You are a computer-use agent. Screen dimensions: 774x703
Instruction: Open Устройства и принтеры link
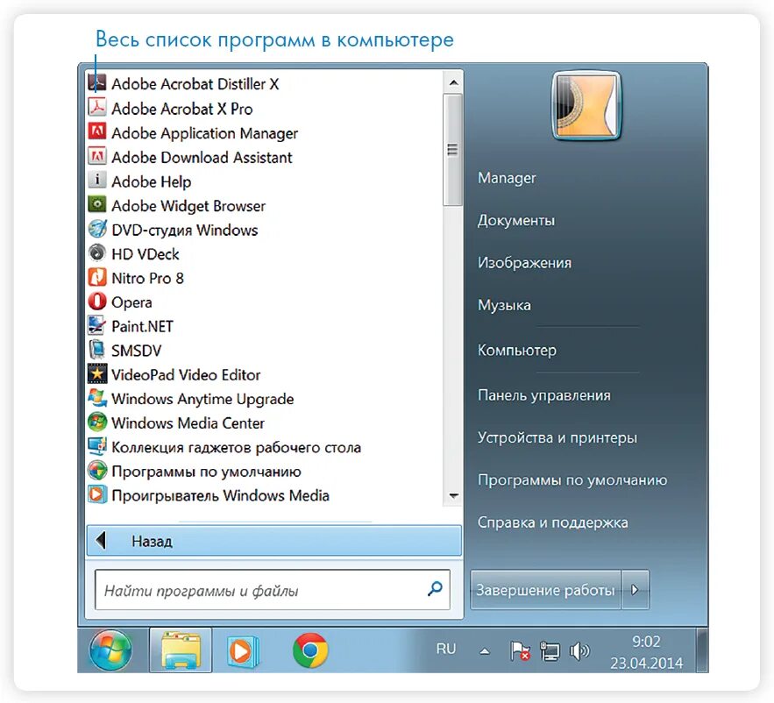pos(557,437)
